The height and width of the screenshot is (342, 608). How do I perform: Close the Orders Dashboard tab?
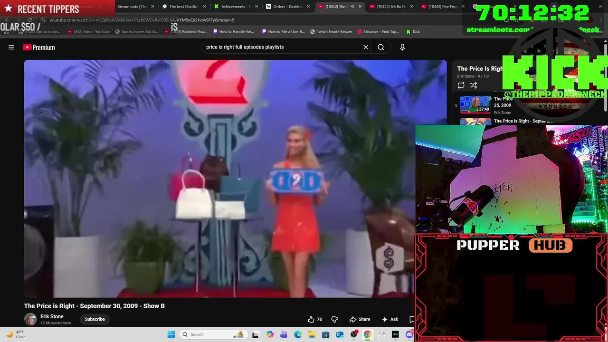pos(308,7)
